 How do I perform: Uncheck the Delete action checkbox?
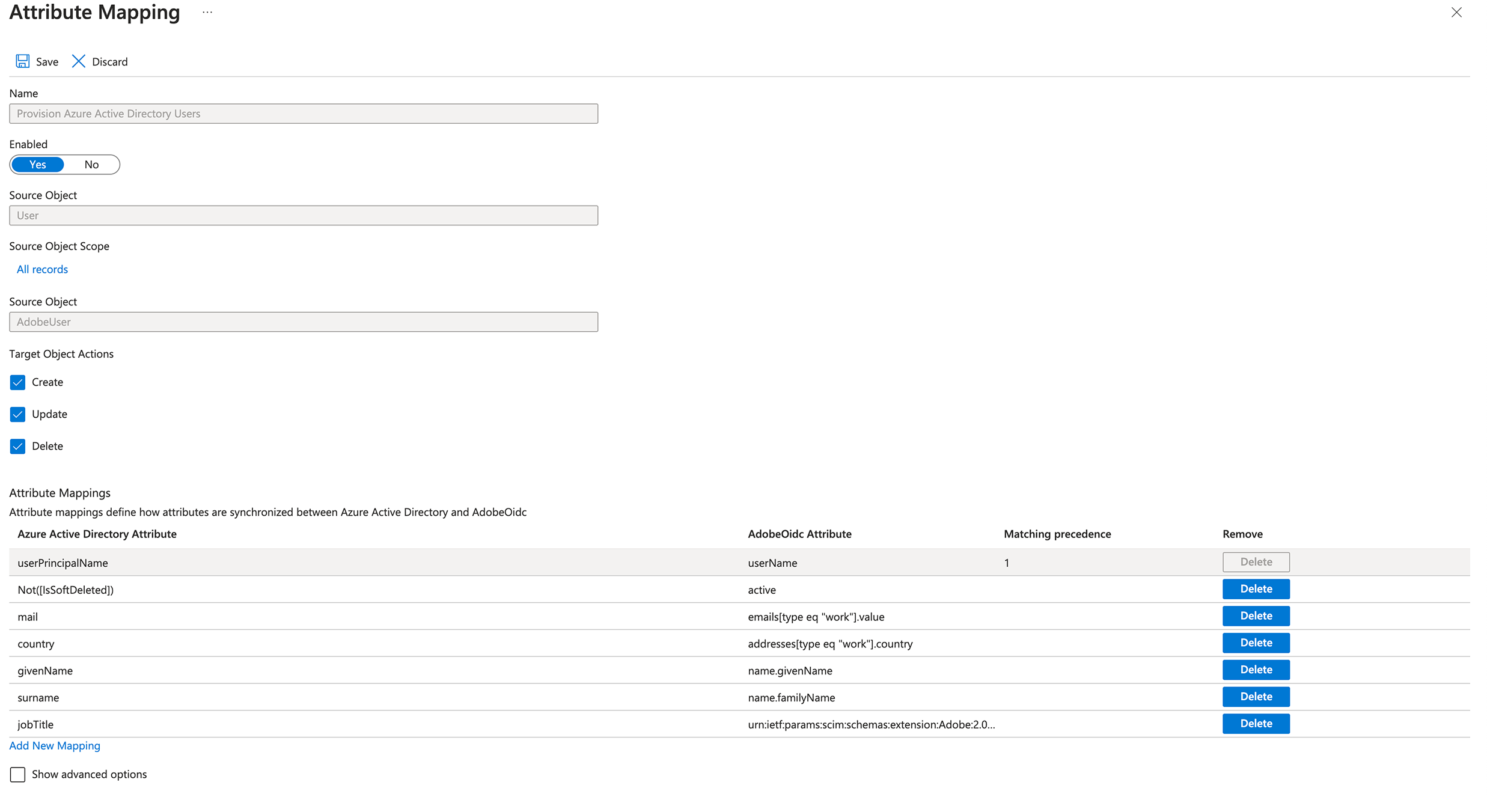tap(17, 446)
